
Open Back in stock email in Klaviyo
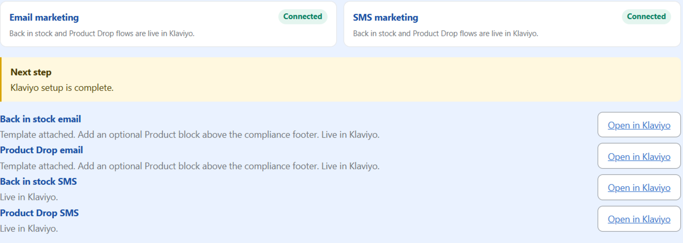(639, 125)
